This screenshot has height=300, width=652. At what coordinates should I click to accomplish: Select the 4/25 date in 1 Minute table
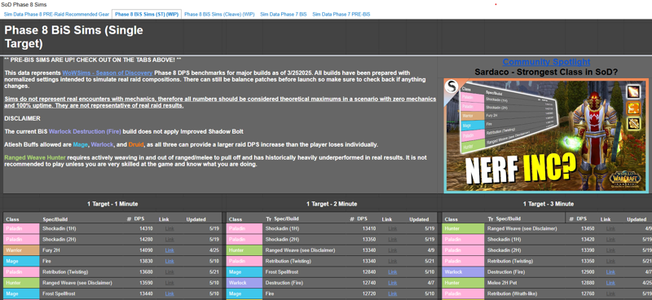214,250
